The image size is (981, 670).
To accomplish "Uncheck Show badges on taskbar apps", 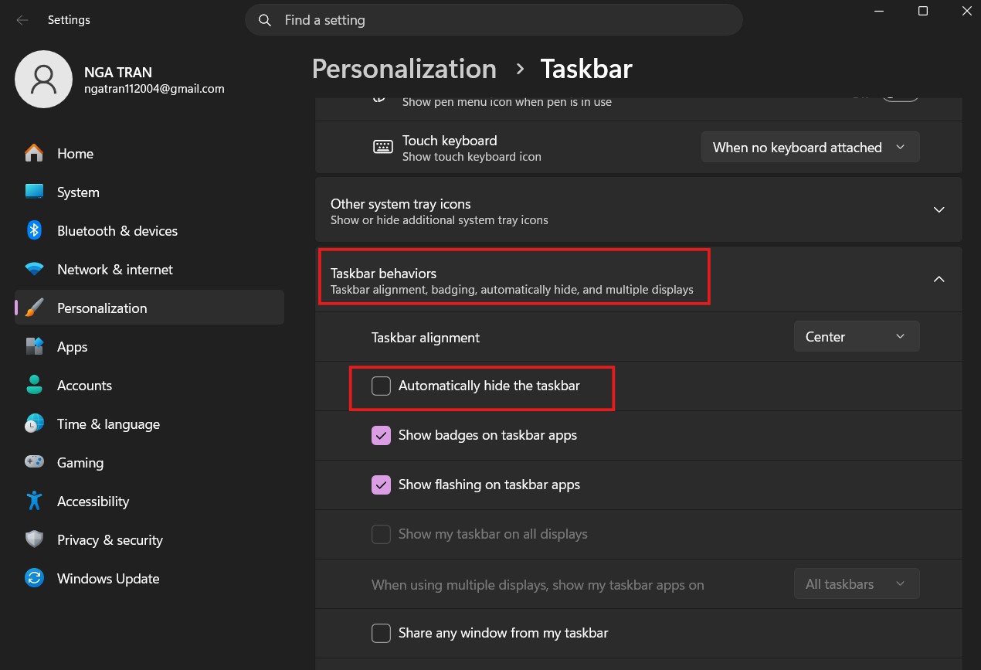I will 382,435.
